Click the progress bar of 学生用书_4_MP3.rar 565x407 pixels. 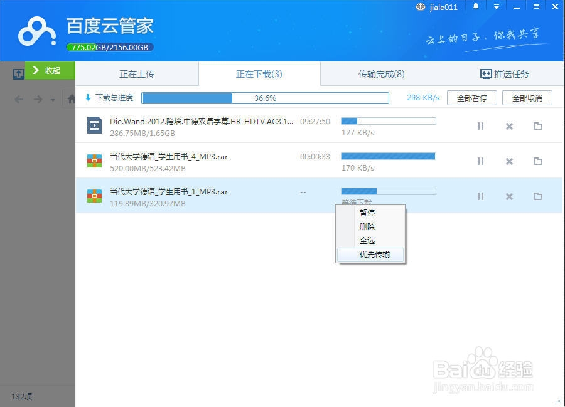pos(389,156)
